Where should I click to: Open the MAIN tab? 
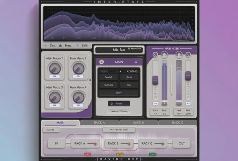tap(60, 123)
